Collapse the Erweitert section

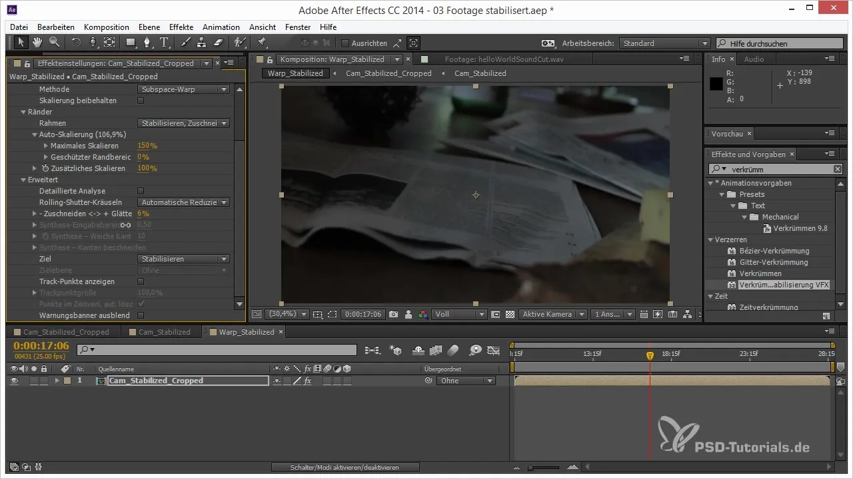point(23,180)
